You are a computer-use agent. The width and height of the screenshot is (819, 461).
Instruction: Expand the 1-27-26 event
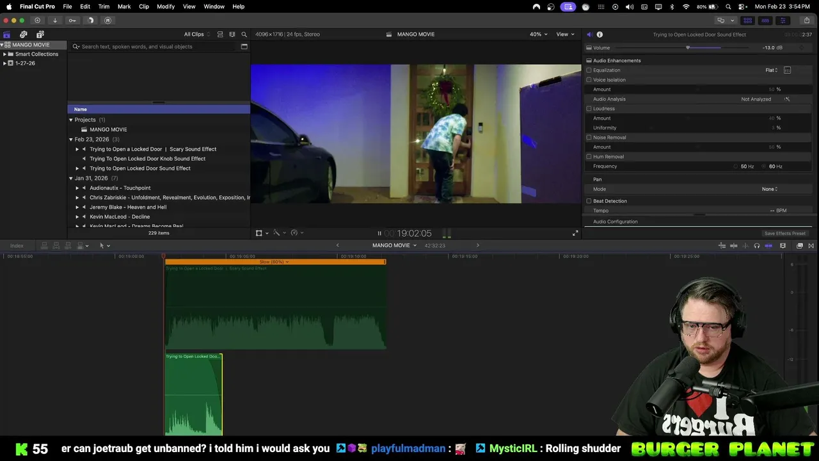pos(4,63)
